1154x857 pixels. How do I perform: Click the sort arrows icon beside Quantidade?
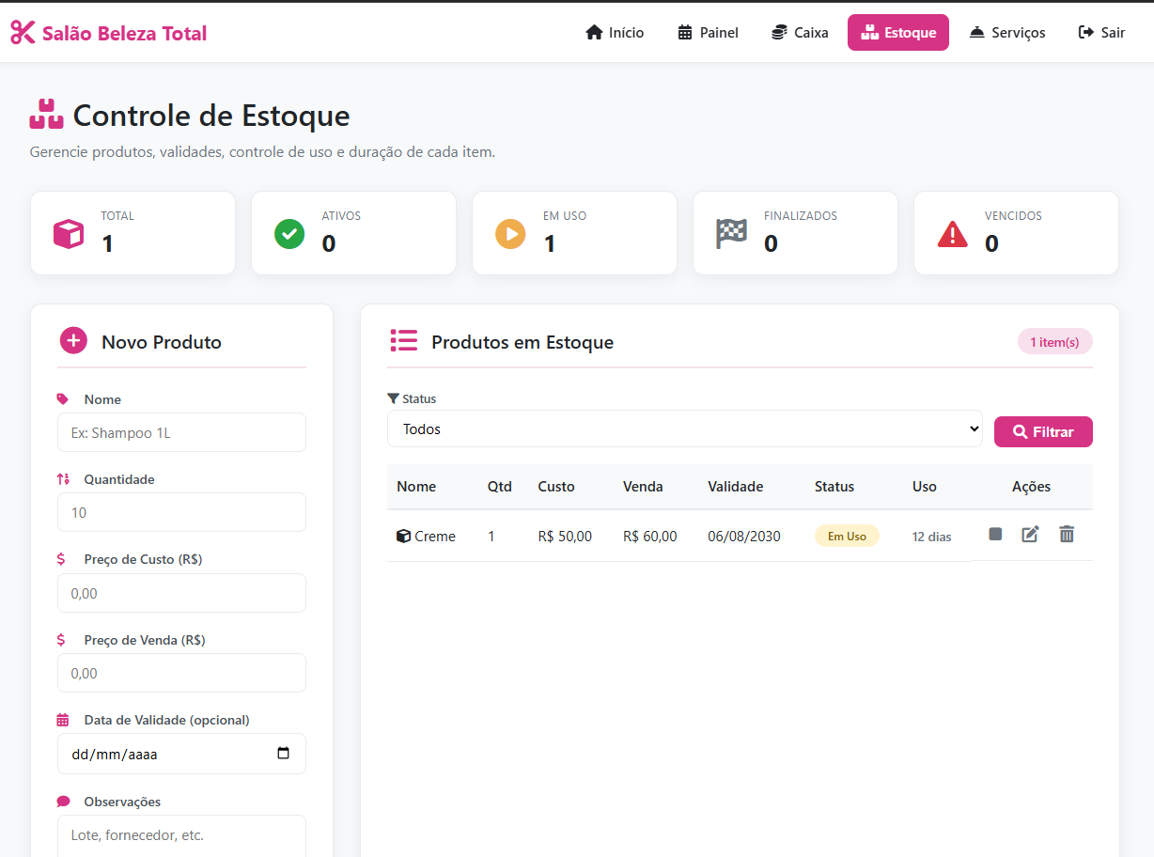tap(63, 479)
